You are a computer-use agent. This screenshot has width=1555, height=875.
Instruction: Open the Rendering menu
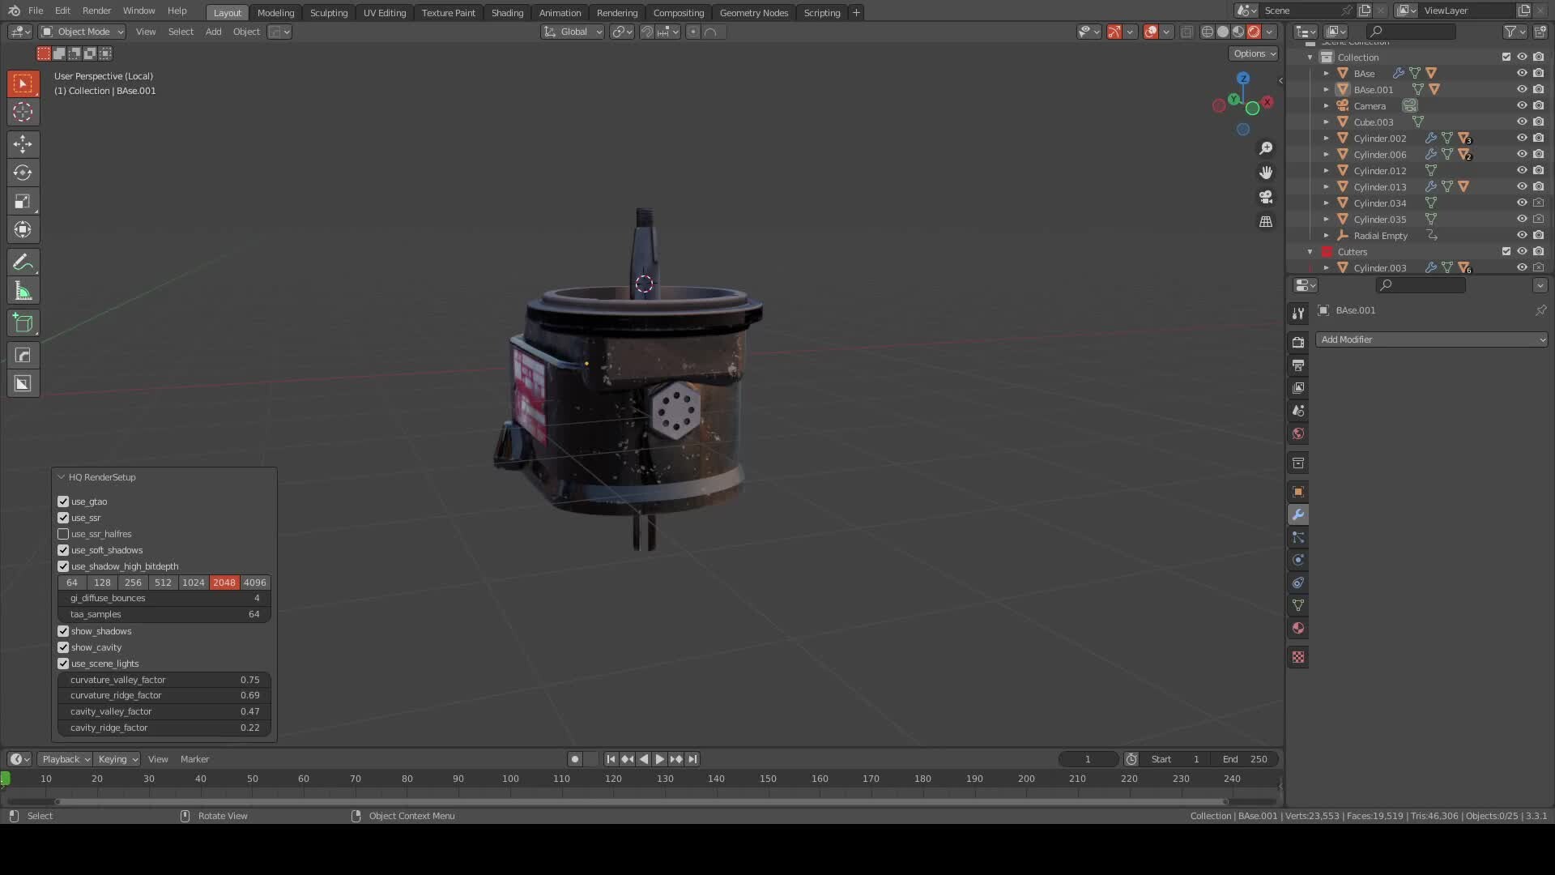click(616, 12)
